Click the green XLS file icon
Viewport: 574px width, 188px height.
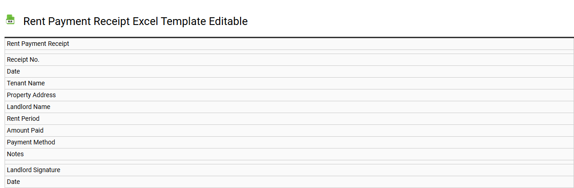(x=10, y=20)
